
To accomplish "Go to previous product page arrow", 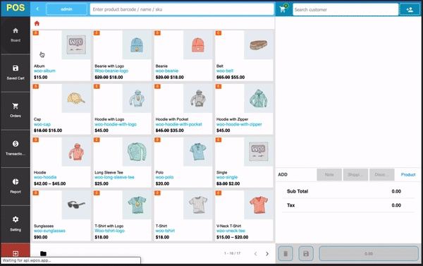I will (x=255, y=253).
